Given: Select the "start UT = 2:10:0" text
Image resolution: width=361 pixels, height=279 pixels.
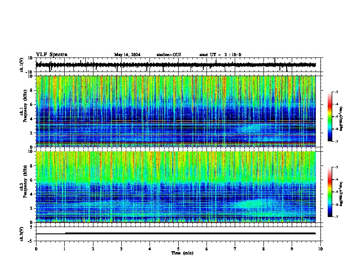Looking at the screenshot, I should [220, 55].
